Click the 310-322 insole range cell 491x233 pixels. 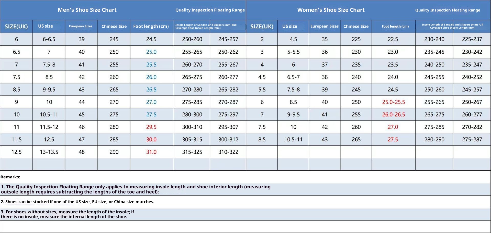[x=228, y=152]
